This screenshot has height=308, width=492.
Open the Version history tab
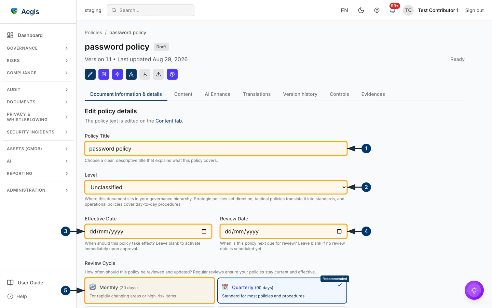pos(300,94)
